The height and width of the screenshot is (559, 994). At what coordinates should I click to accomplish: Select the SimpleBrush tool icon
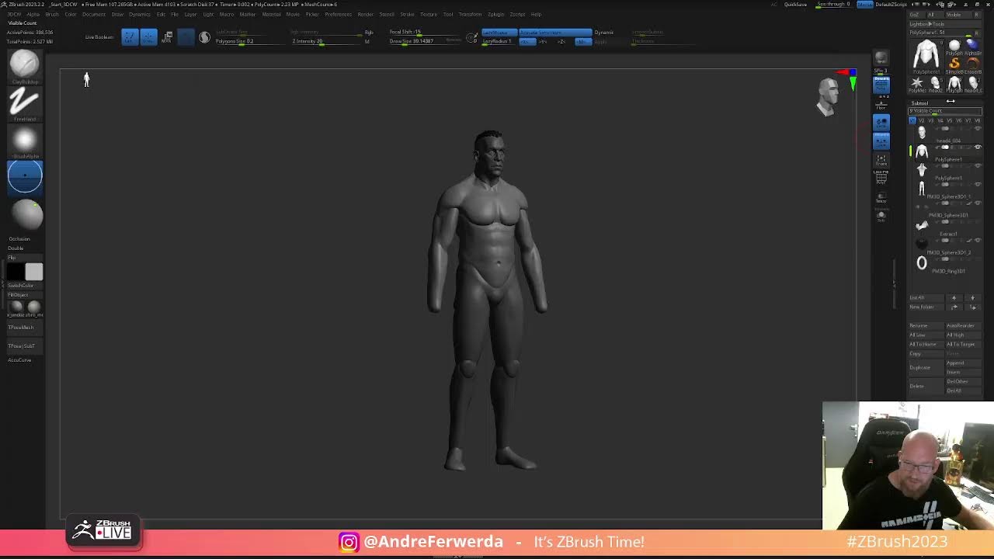(954, 64)
